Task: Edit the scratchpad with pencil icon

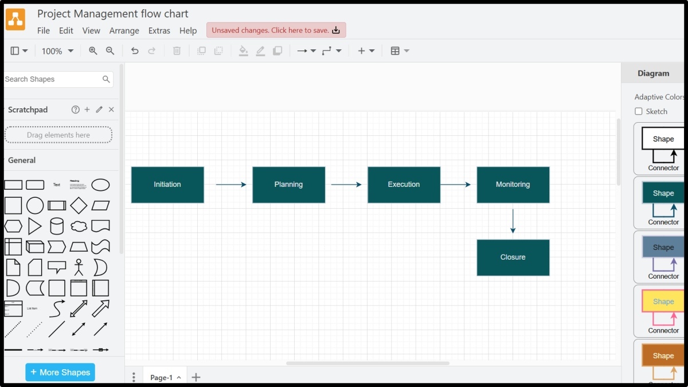Action: 99,110
